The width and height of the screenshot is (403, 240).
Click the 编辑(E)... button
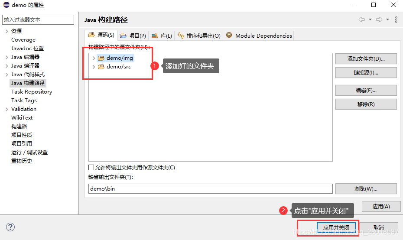pyautogui.click(x=366, y=91)
